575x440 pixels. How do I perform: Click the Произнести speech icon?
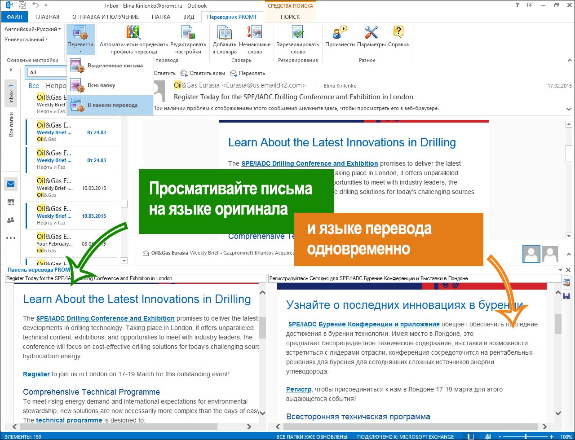point(340,33)
